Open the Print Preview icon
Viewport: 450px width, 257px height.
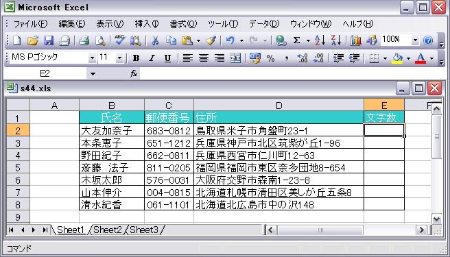(100, 40)
